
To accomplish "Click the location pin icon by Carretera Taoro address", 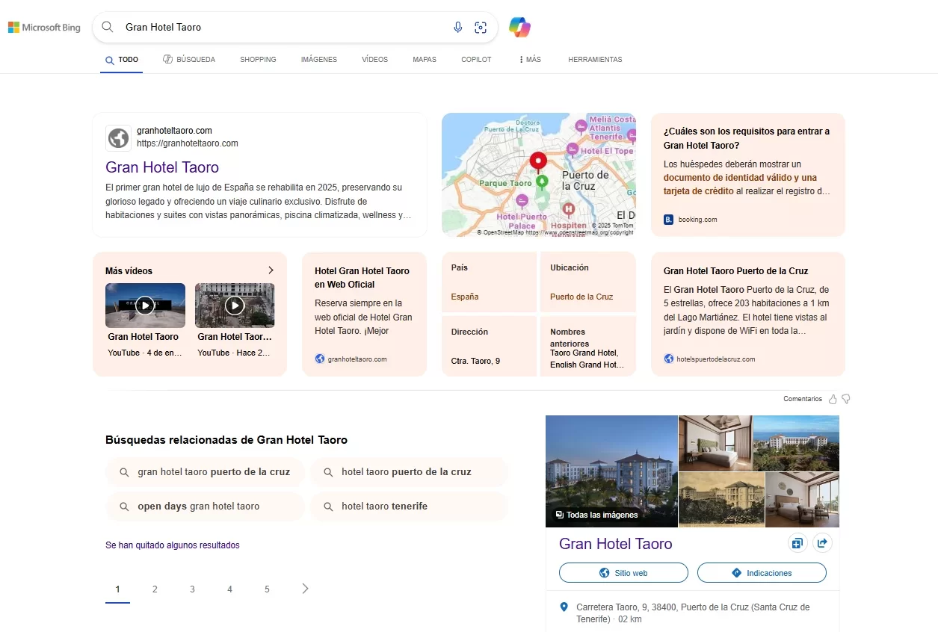I will pyautogui.click(x=564, y=607).
